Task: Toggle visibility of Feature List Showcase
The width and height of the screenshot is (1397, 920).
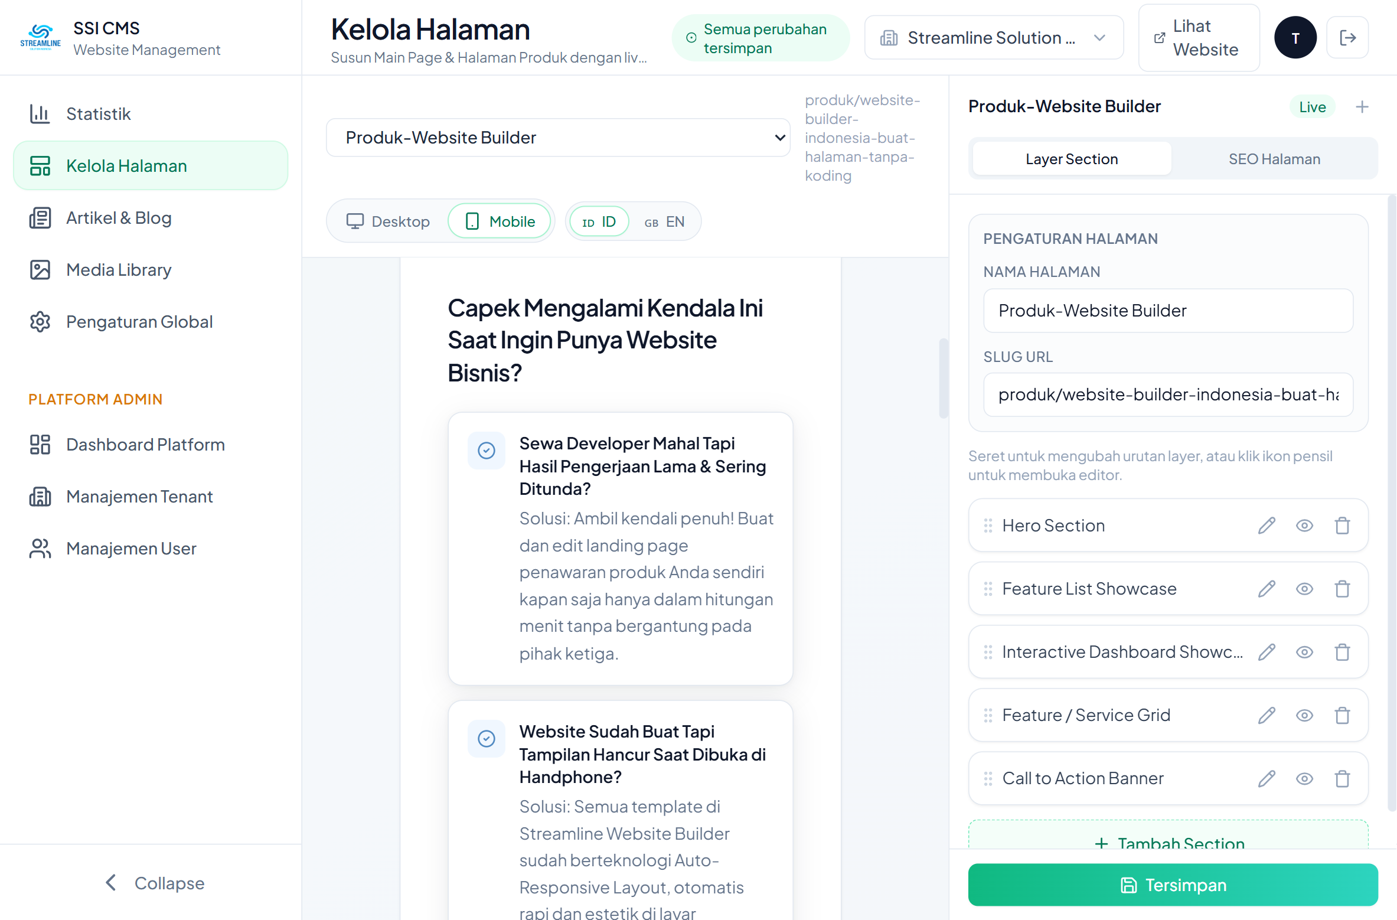Action: click(1304, 589)
